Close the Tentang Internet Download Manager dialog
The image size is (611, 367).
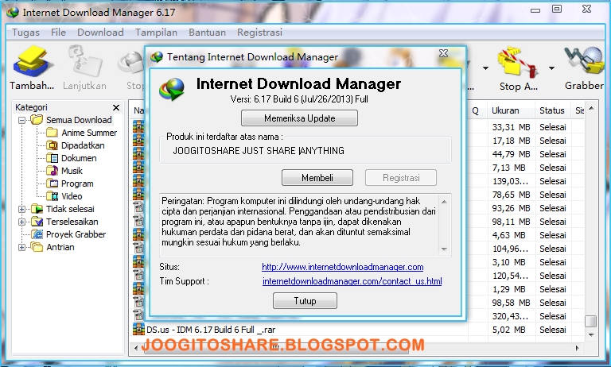point(443,54)
